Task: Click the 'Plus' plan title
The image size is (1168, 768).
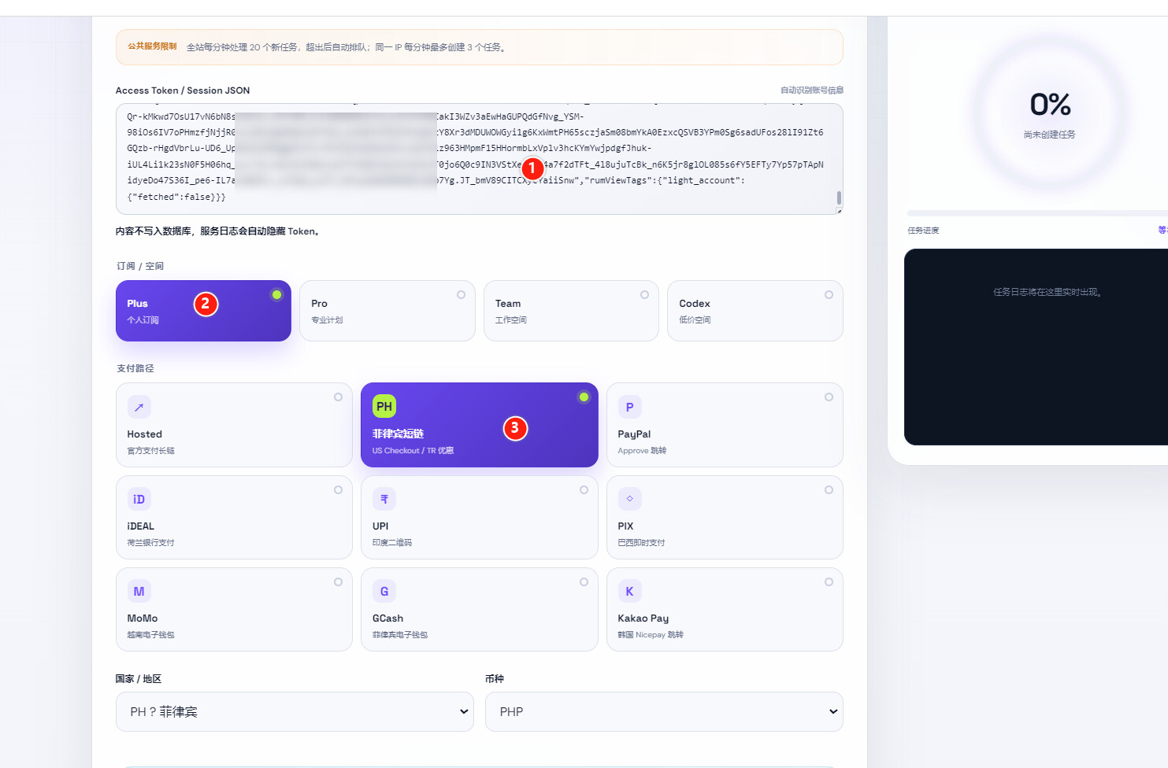Action: (x=137, y=304)
